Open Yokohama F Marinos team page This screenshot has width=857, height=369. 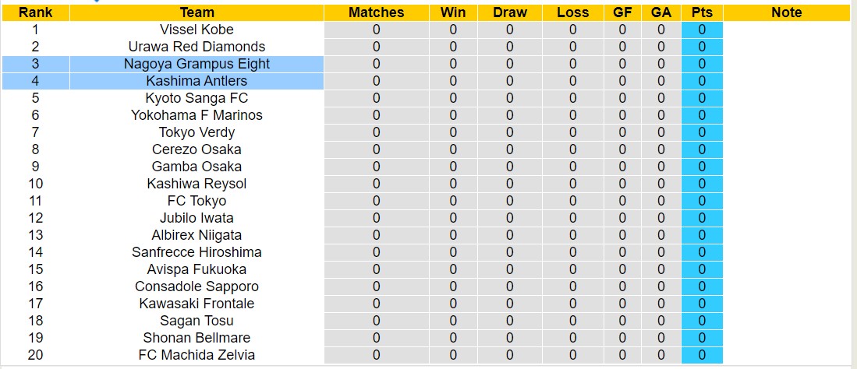coord(197,115)
